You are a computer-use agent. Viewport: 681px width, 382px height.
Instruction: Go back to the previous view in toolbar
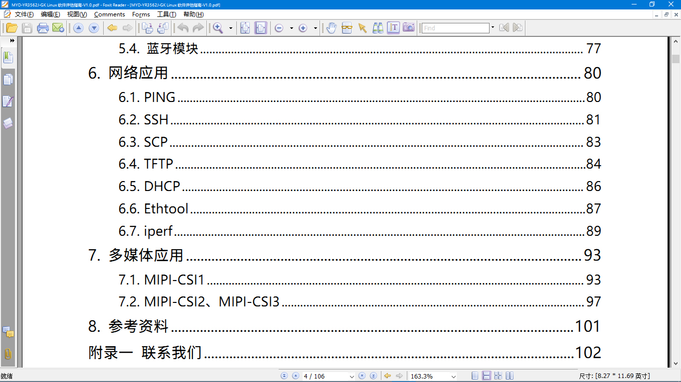(x=112, y=28)
